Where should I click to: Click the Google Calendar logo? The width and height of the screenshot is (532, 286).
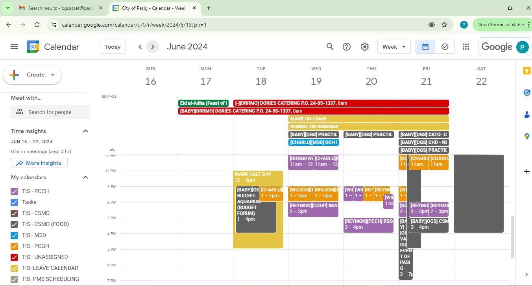click(x=33, y=47)
